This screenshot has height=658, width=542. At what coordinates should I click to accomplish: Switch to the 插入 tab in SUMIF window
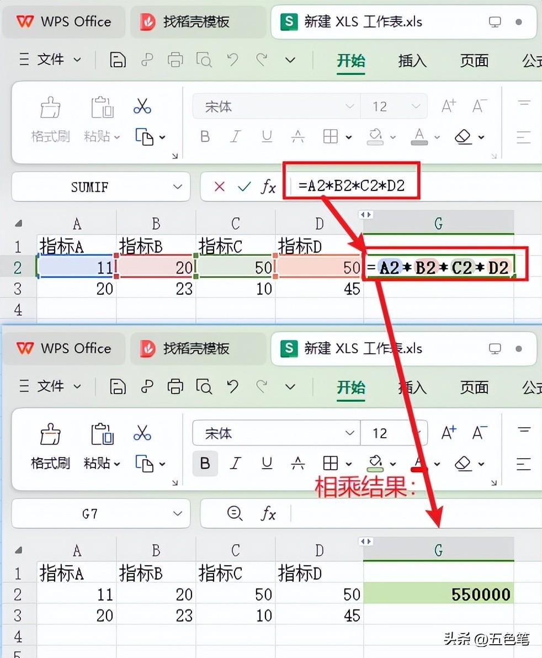pyautogui.click(x=412, y=61)
